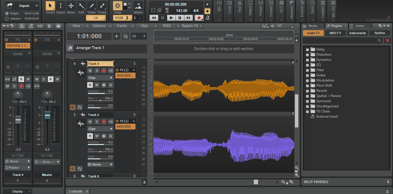Viewport: 393px width, 194px height.
Task: Mute Track 4
Action: tap(90, 71)
